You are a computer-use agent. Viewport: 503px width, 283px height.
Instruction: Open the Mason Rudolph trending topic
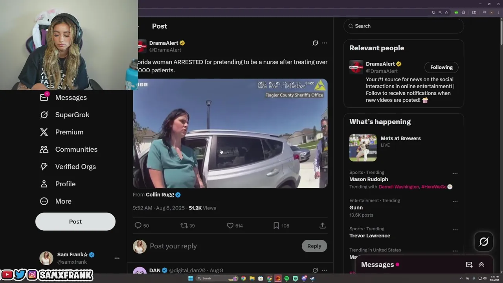(x=369, y=179)
